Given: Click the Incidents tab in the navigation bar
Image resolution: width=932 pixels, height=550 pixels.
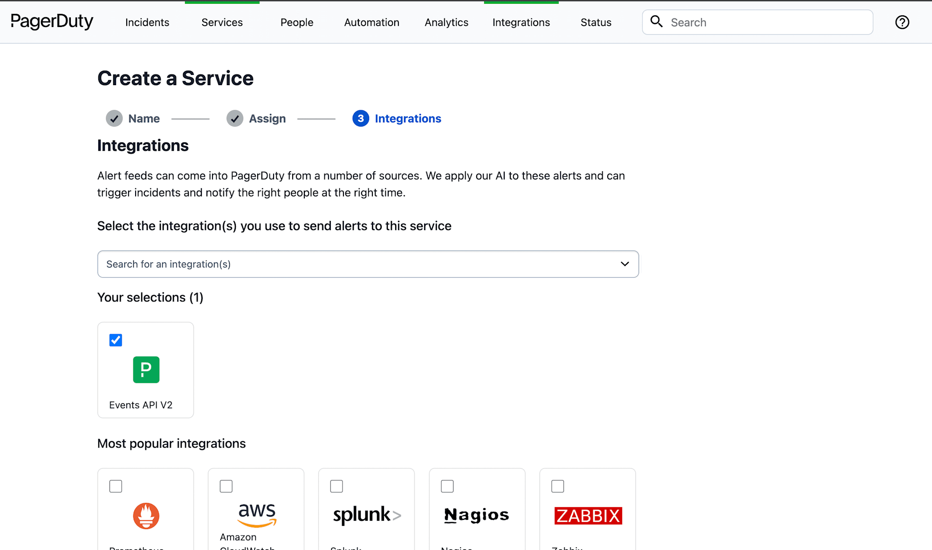Looking at the screenshot, I should pyautogui.click(x=147, y=21).
